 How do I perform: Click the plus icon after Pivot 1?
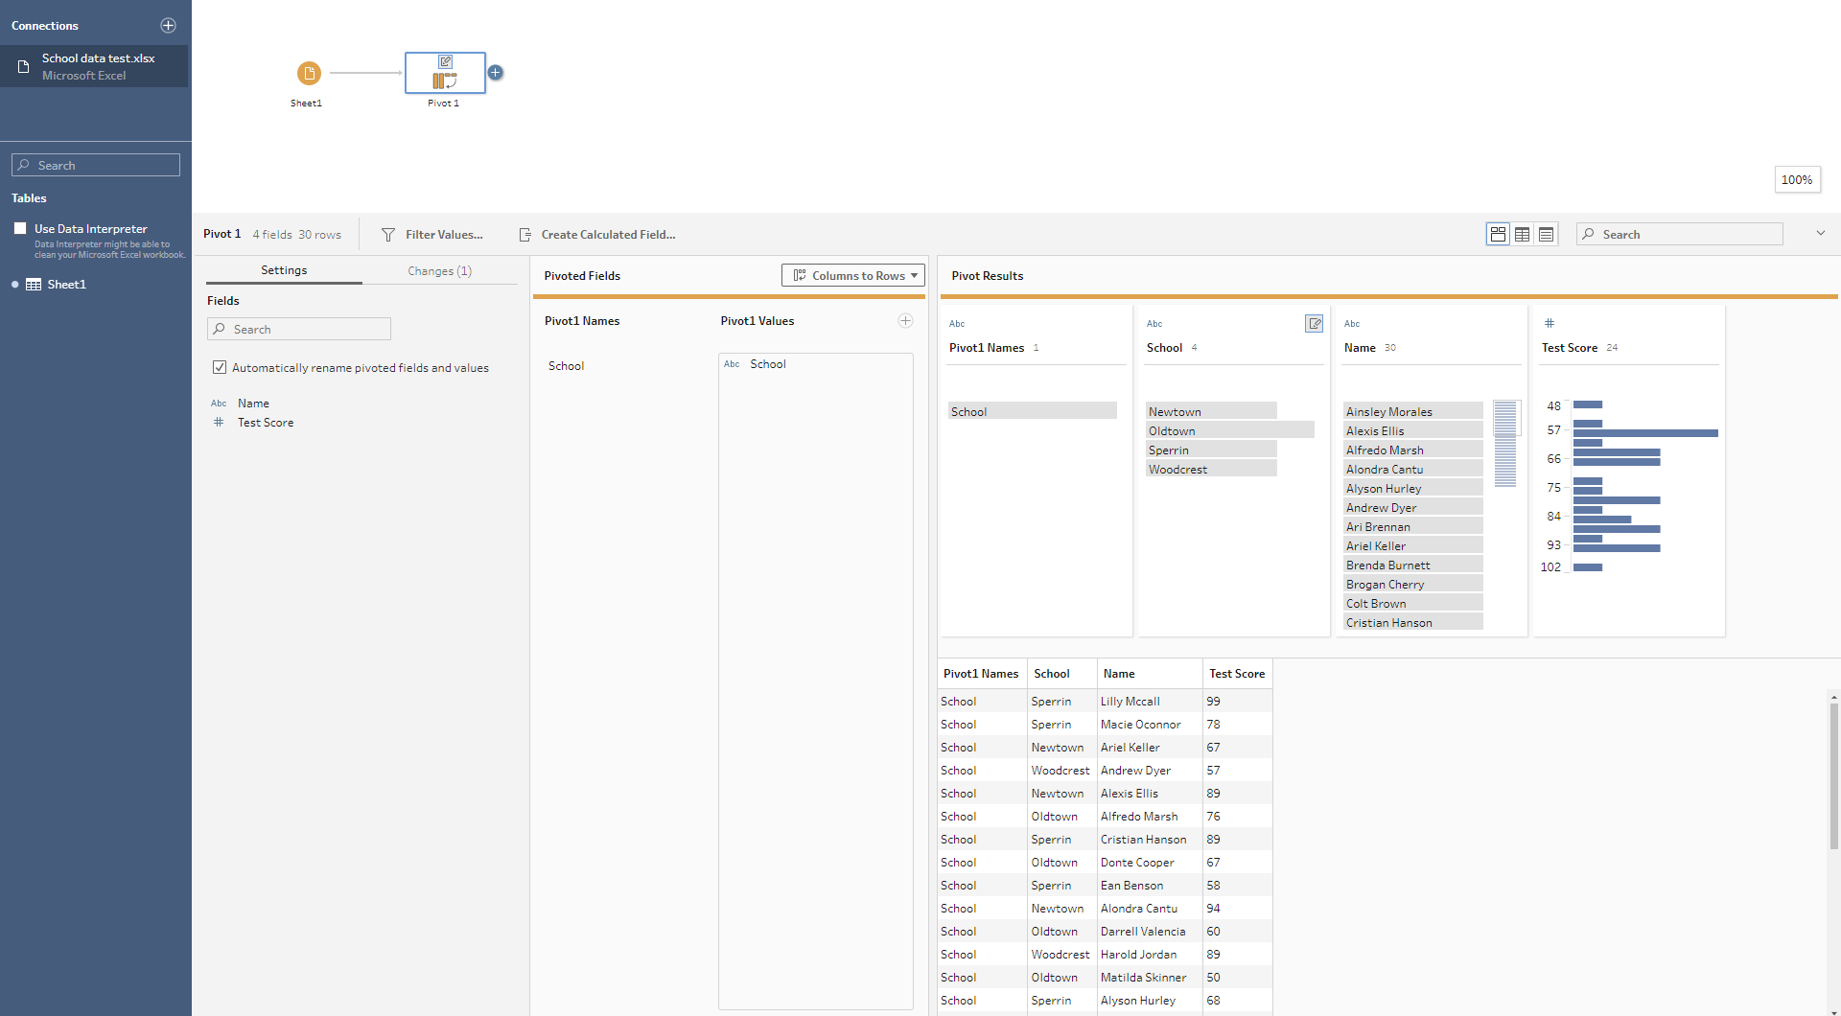click(496, 73)
